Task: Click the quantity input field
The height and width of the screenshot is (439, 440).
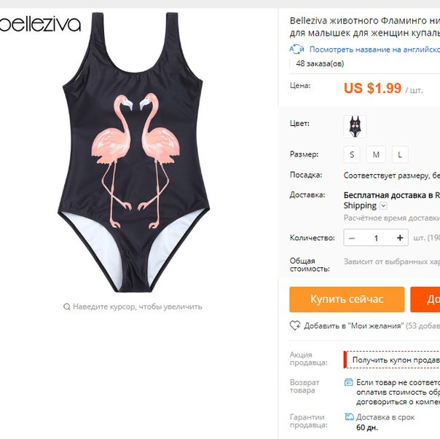Action: coord(376,238)
